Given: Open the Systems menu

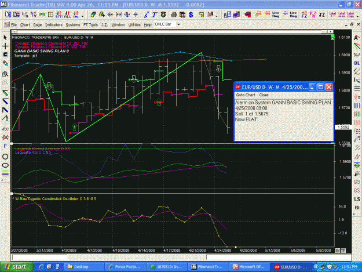Looking at the screenshot, I should pyautogui.click(x=73, y=25).
